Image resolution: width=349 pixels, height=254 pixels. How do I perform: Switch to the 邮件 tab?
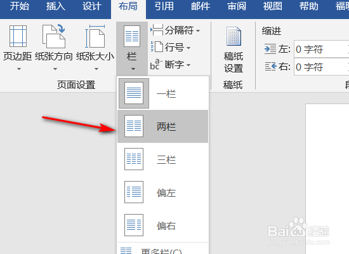point(201,6)
